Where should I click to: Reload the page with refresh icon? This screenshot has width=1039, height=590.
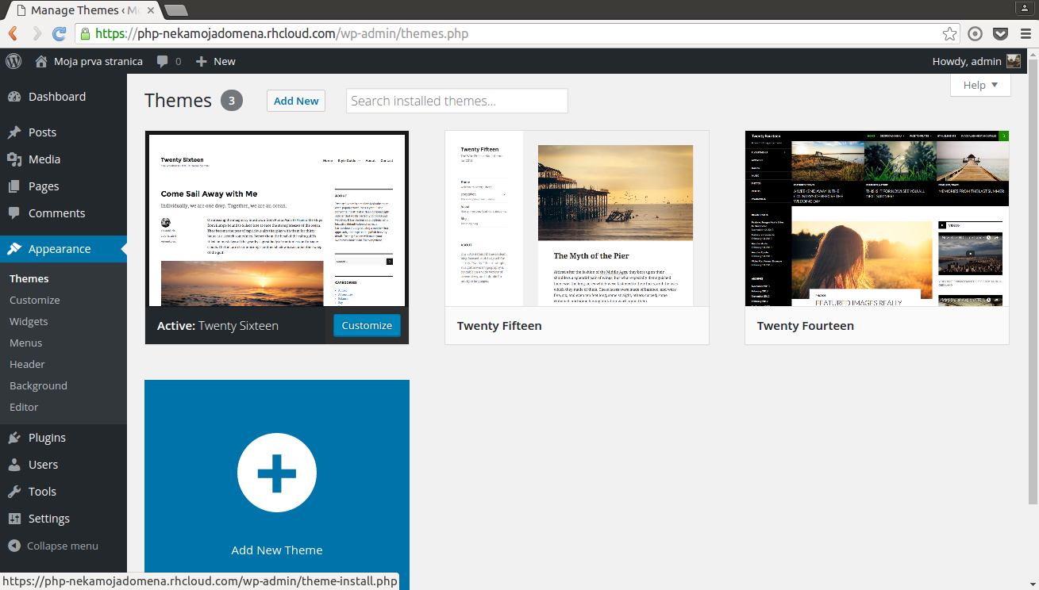click(x=60, y=33)
